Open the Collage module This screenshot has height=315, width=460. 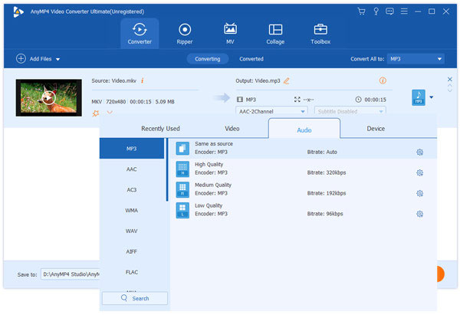(275, 34)
